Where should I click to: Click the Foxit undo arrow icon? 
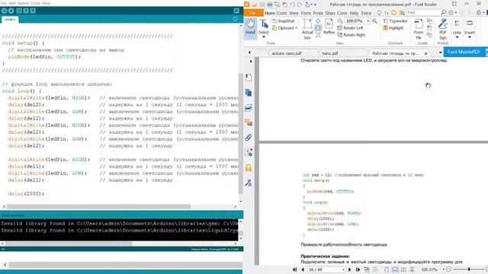pos(292,5)
